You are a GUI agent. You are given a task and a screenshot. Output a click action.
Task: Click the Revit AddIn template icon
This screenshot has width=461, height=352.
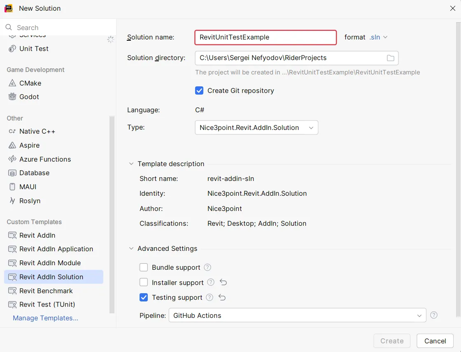pos(12,235)
